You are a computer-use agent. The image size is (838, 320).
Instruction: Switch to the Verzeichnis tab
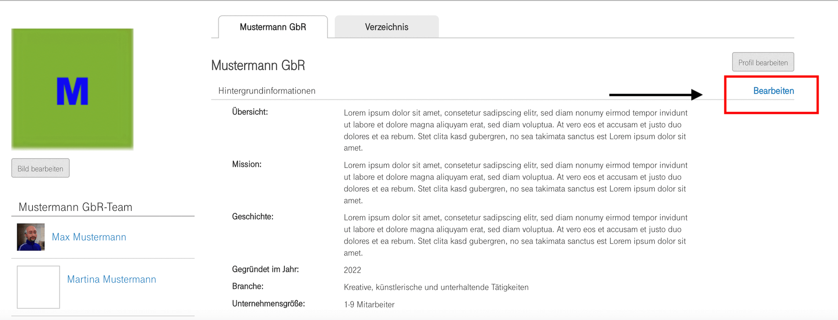(387, 27)
